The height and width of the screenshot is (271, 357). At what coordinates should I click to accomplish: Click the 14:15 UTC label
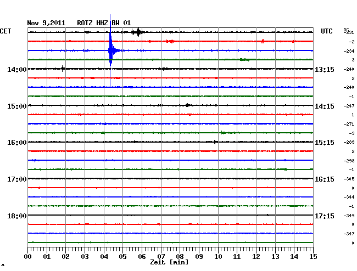[325, 106]
